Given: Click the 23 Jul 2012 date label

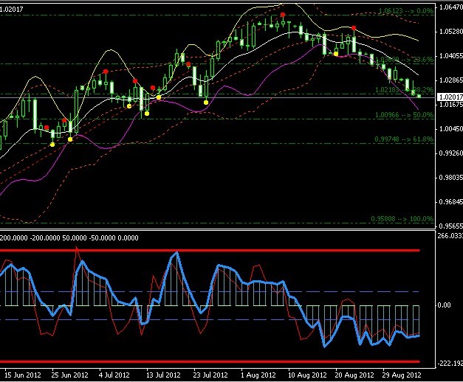Looking at the screenshot, I should (x=210, y=375).
